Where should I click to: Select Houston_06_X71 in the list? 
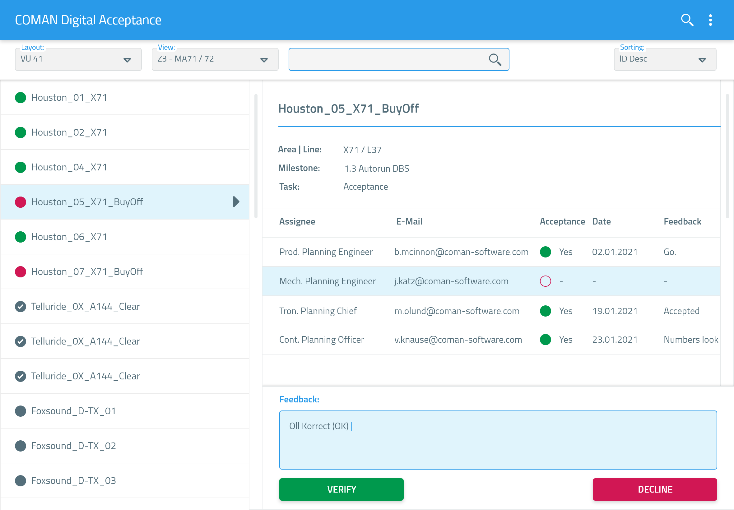[x=69, y=237]
